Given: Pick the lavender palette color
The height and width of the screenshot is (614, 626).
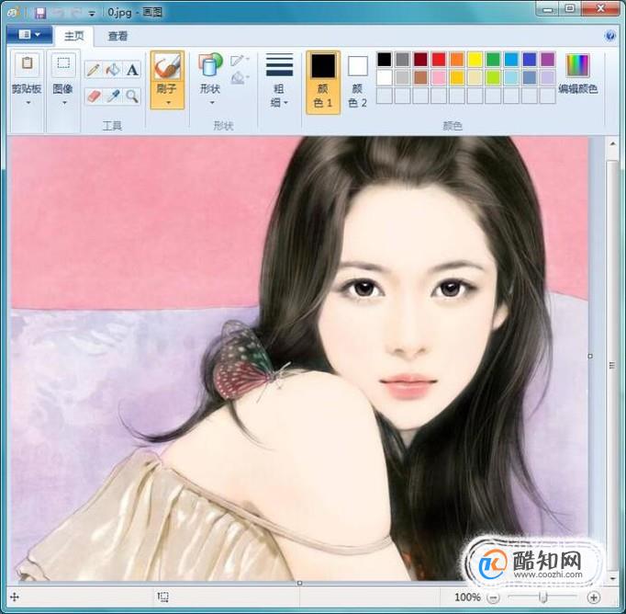Looking at the screenshot, I should (548, 77).
